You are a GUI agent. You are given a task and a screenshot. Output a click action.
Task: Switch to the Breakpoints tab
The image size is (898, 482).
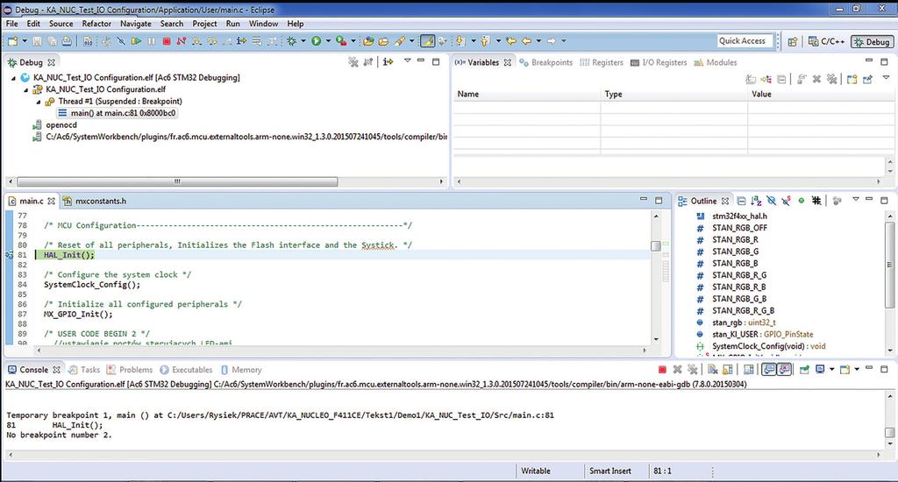[545, 62]
